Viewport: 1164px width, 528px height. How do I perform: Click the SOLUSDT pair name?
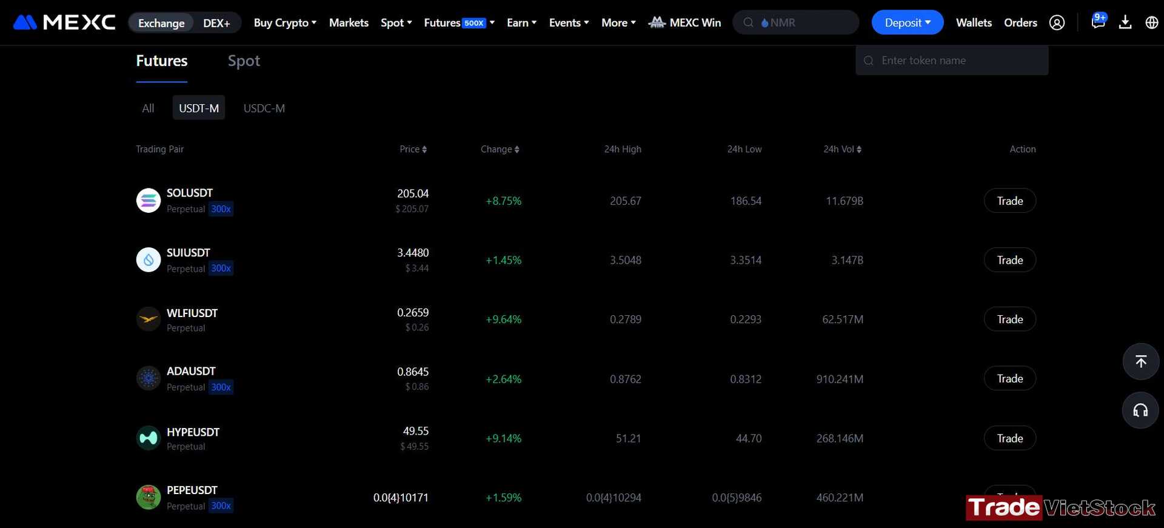coord(190,193)
